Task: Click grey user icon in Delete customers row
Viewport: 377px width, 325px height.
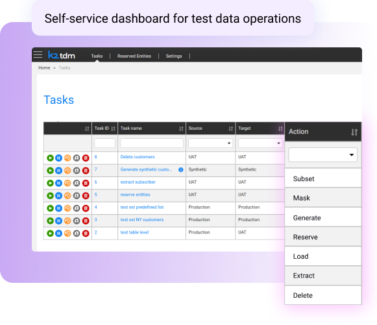Action: pos(77,158)
